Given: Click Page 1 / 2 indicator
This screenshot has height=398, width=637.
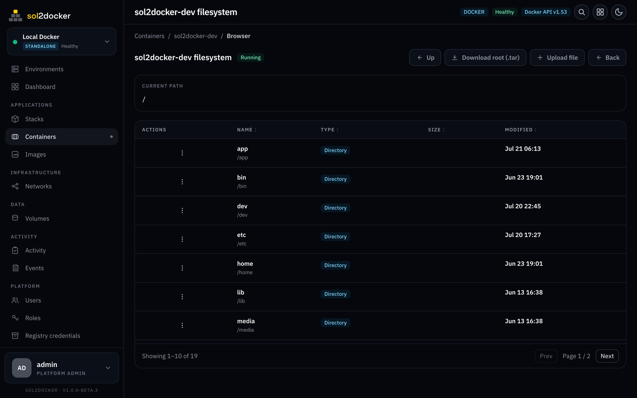Looking at the screenshot, I should [x=576, y=356].
